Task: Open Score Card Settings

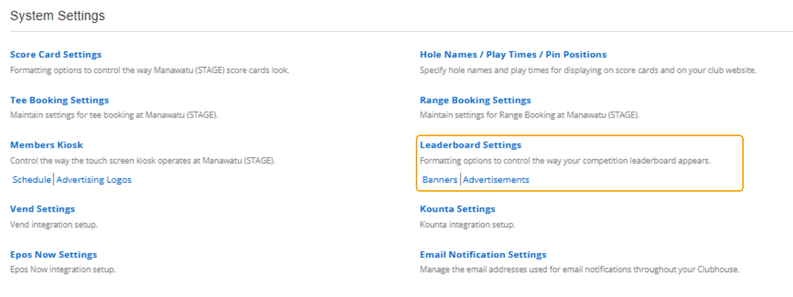Action: [x=55, y=54]
